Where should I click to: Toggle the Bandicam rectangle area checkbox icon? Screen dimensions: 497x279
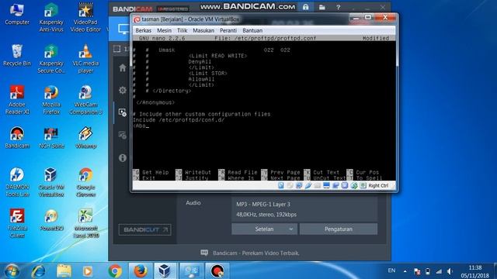pos(117,49)
